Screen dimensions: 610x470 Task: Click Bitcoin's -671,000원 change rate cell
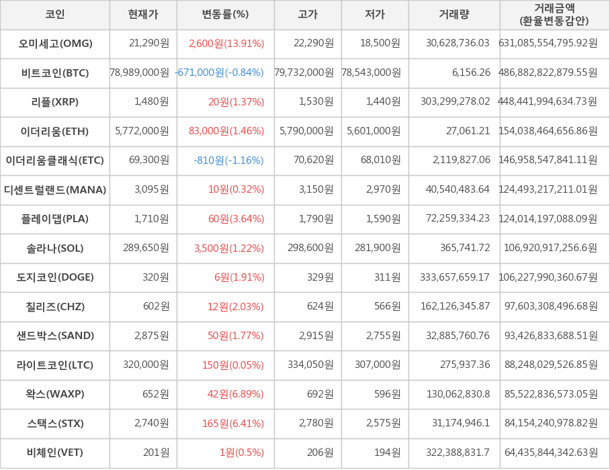(219, 73)
